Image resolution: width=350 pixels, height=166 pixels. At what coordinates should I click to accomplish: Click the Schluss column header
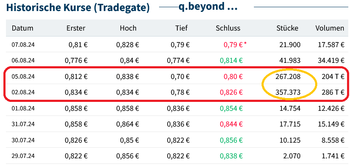pyautogui.click(x=228, y=28)
